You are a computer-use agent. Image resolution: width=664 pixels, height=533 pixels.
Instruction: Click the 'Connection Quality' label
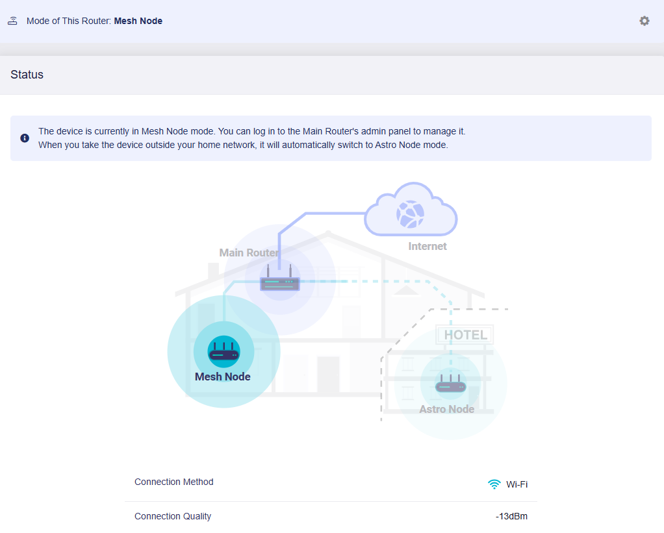[x=173, y=516]
